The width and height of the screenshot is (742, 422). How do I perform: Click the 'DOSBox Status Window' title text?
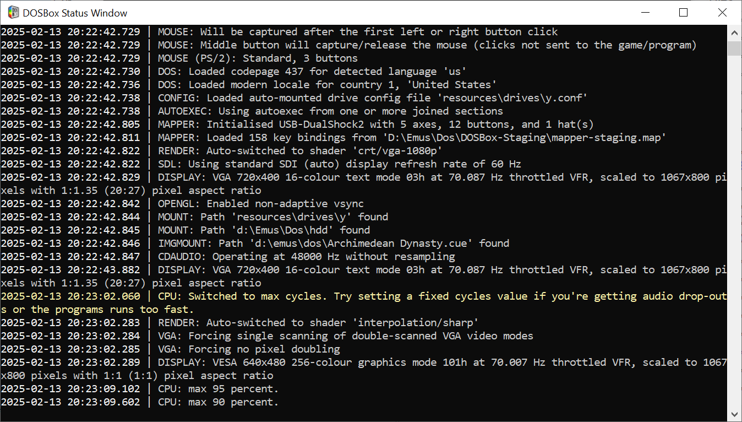pos(75,13)
